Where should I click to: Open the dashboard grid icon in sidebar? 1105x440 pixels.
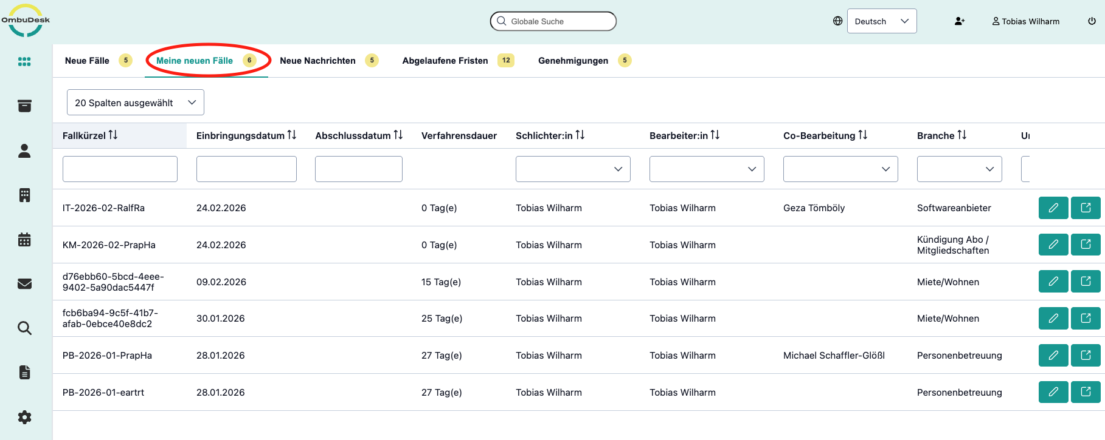click(24, 62)
